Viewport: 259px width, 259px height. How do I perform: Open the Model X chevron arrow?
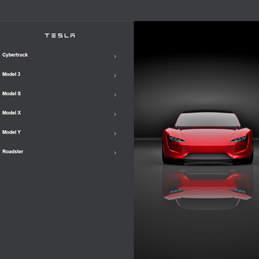(115, 114)
